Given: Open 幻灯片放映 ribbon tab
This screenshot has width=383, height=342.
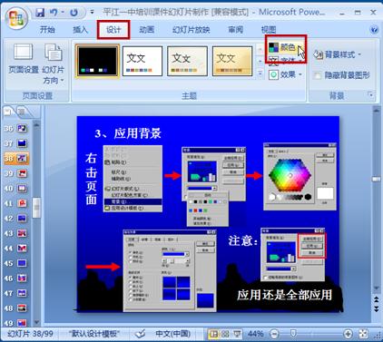Looking at the screenshot, I should [191, 30].
